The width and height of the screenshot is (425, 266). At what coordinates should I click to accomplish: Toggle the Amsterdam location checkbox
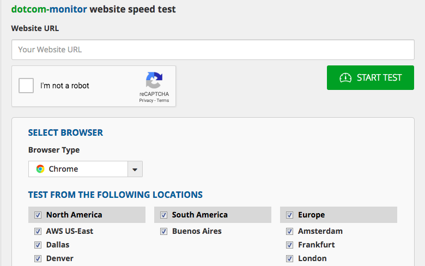(289, 231)
